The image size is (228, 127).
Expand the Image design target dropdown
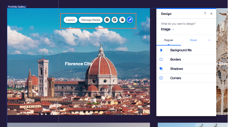[x=168, y=30]
